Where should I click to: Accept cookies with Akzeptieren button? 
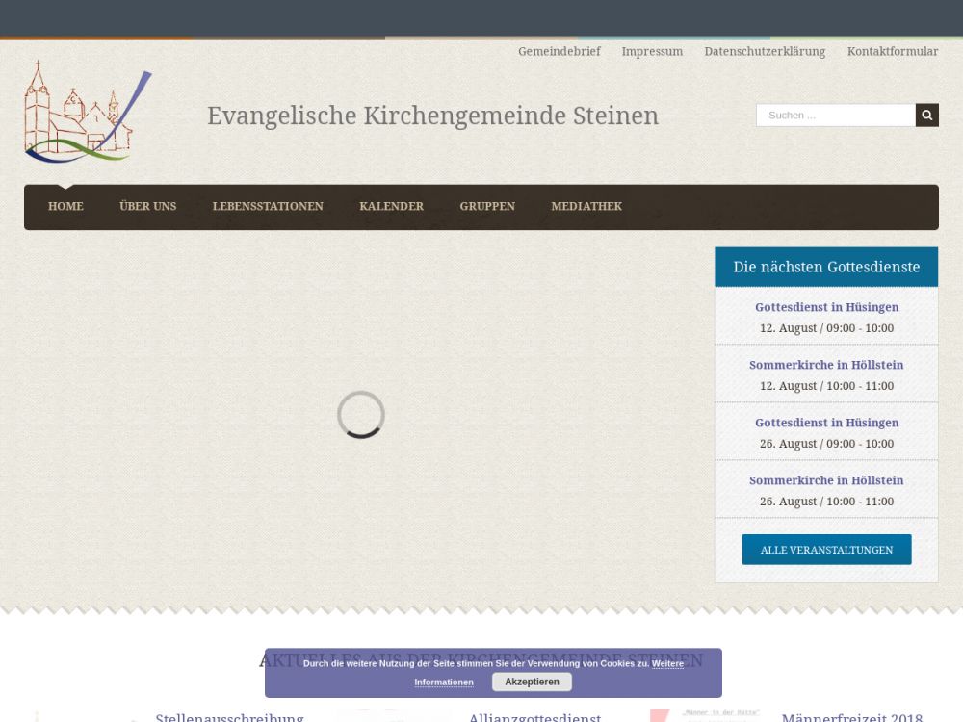click(x=532, y=682)
